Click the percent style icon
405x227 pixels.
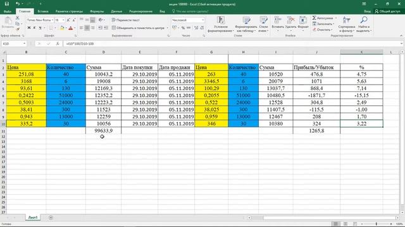point(183,28)
